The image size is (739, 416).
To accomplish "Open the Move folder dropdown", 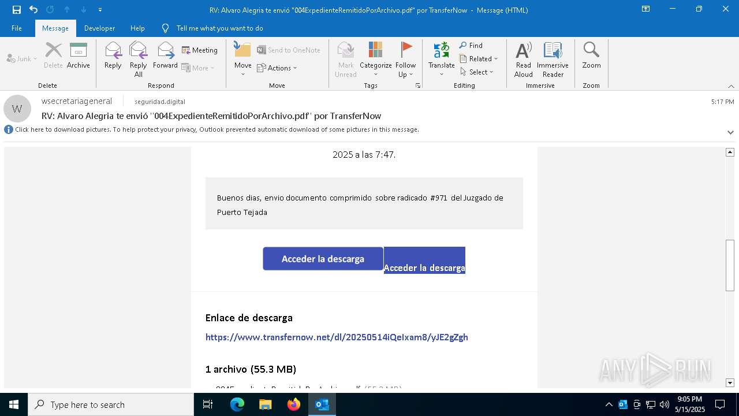I will pos(243,60).
